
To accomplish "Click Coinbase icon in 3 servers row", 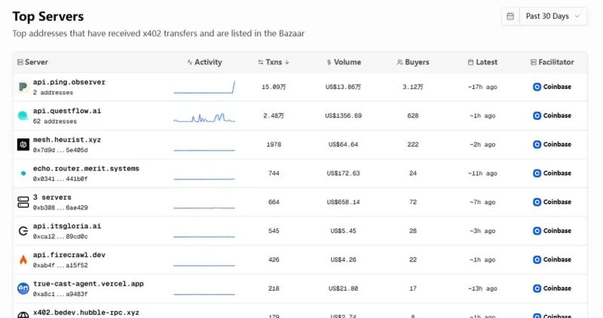I will (x=537, y=202).
